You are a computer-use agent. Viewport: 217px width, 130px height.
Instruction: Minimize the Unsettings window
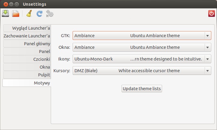(11, 4)
